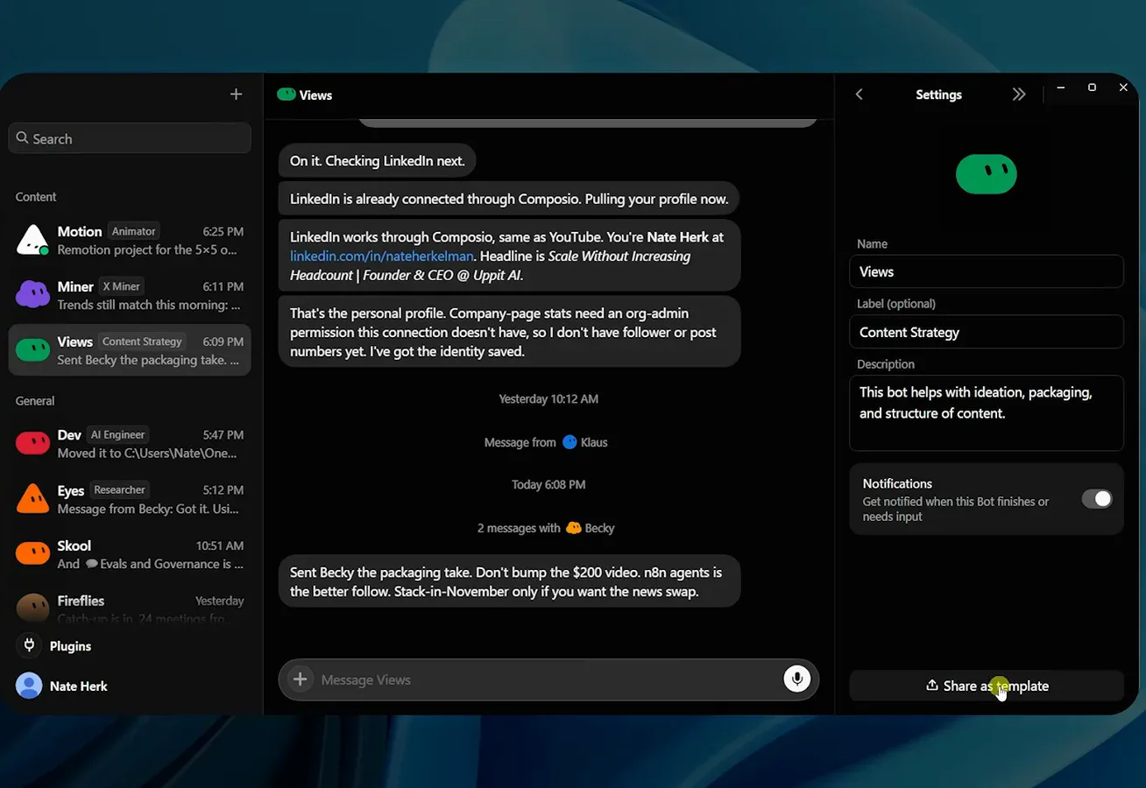Collapse the Settings panel with double chevron
Image resolution: width=1146 pixels, height=788 pixels.
[1018, 95]
